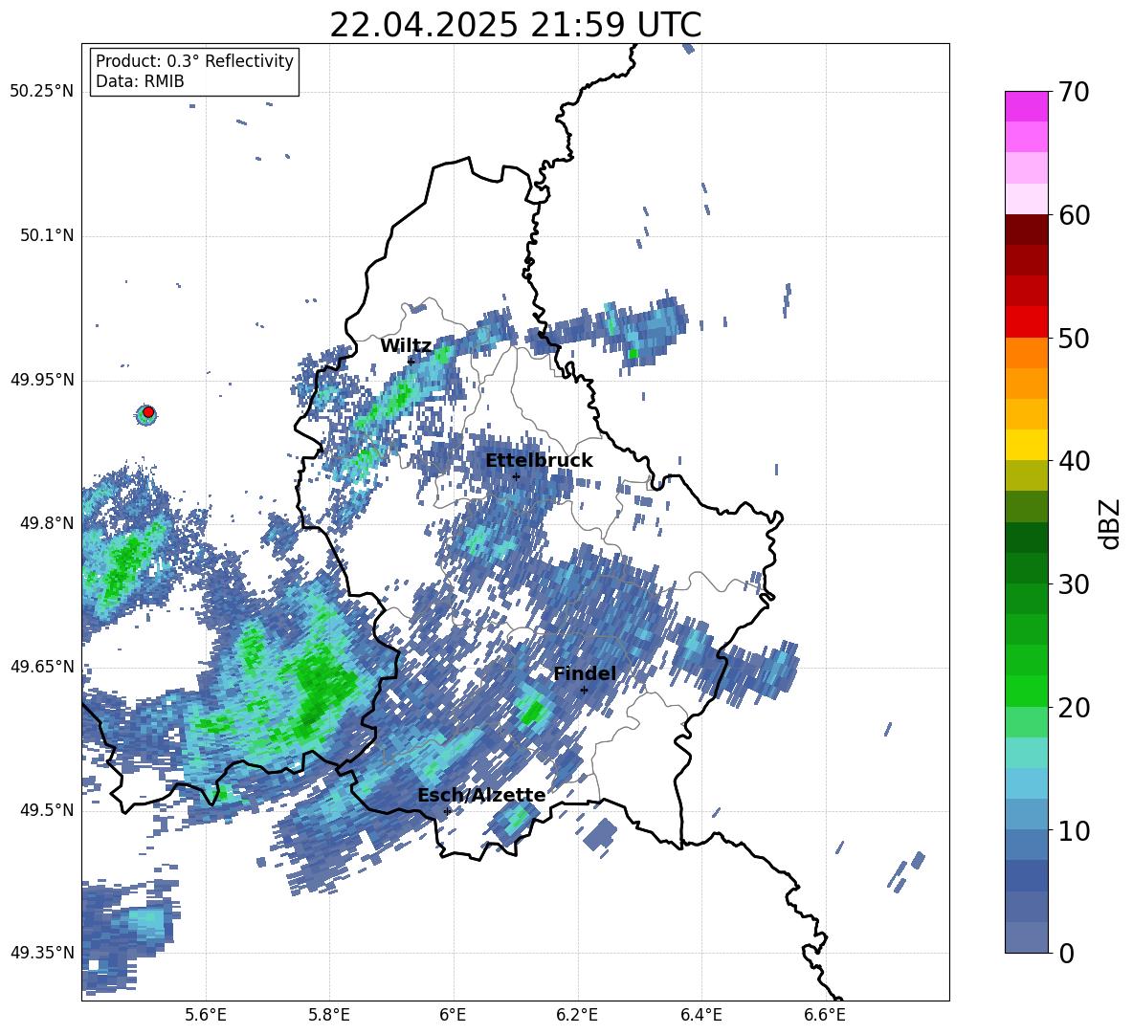Click the 6°E longitude label
The height and width of the screenshot is (1034, 1133).
point(453,1015)
